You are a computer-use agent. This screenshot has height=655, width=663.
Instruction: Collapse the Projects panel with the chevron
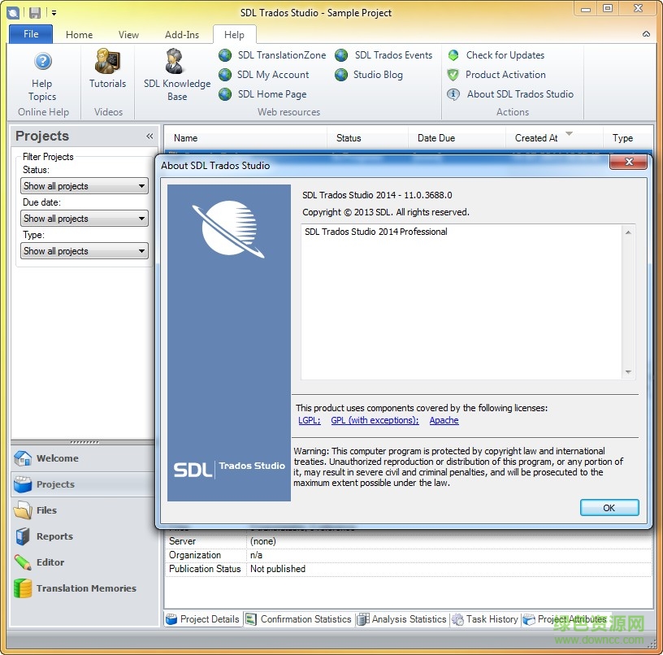click(149, 136)
